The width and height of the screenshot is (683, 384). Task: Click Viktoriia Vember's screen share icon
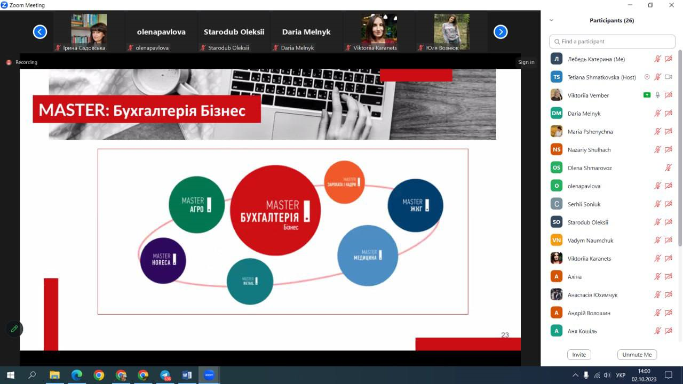tap(647, 95)
